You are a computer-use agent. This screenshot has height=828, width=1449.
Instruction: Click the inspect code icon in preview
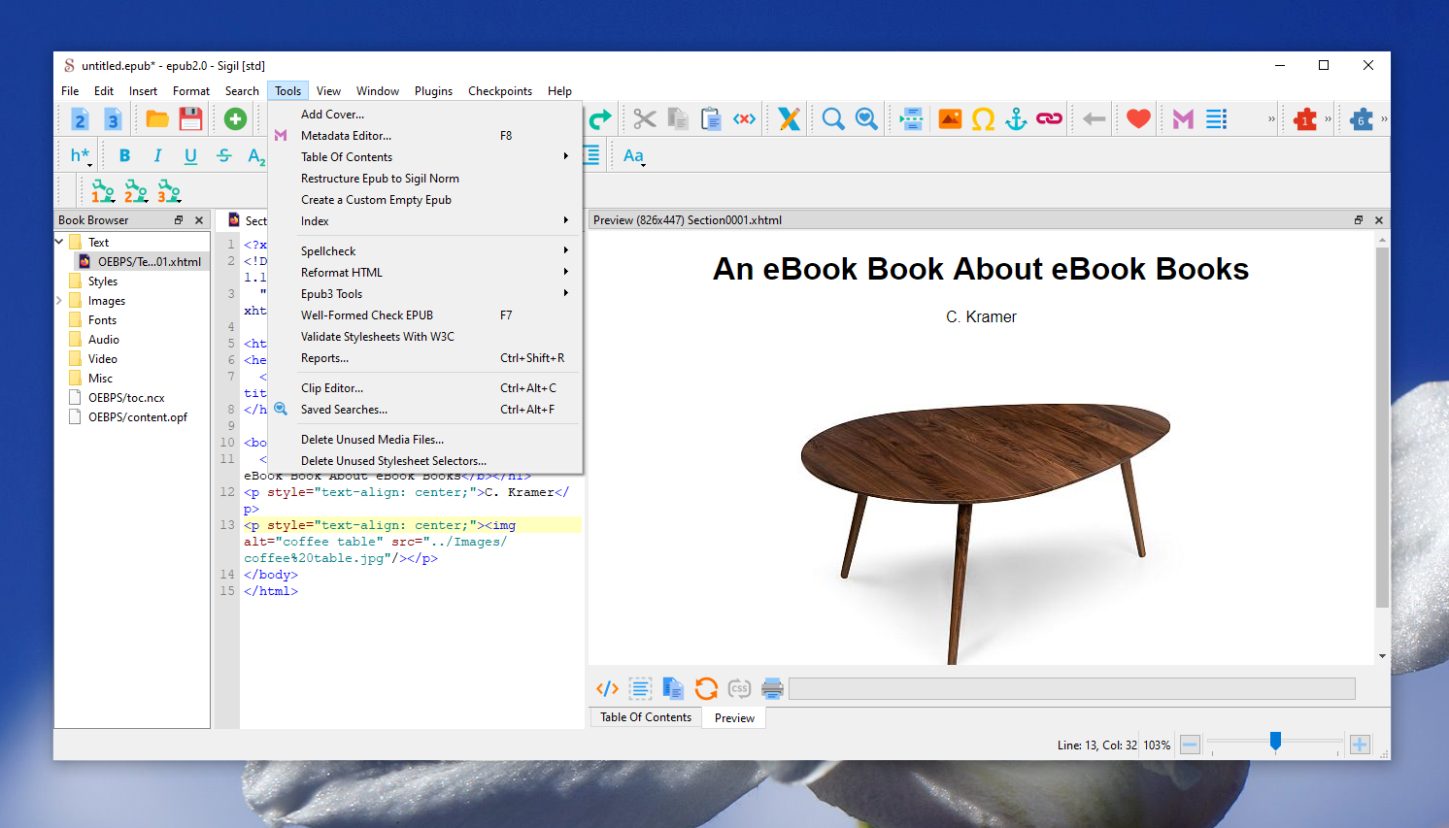(x=607, y=689)
